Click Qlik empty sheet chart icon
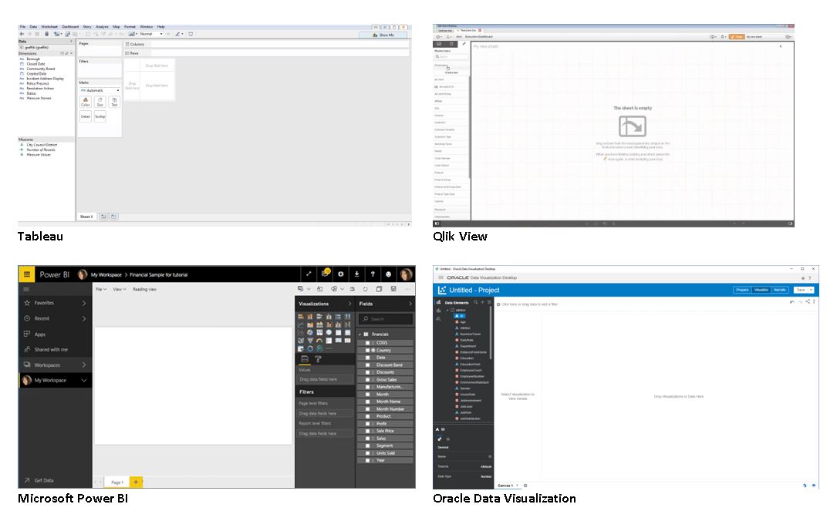The image size is (837, 521). pyautogui.click(x=632, y=126)
